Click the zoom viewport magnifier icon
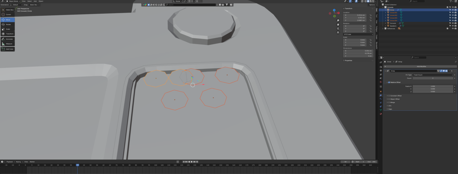Viewport: 458px width, 174px height. click(x=338, y=21)
